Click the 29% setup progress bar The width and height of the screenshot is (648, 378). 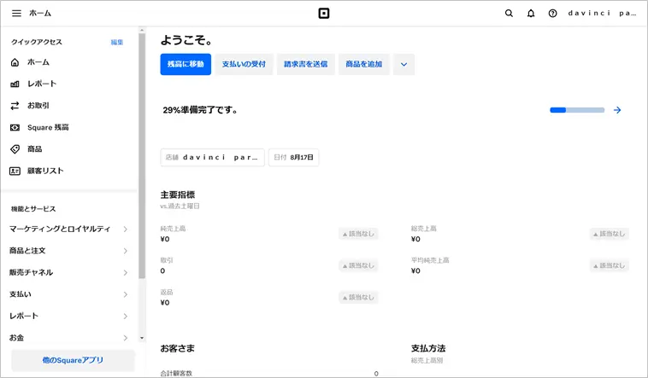[x=576, y=110]
